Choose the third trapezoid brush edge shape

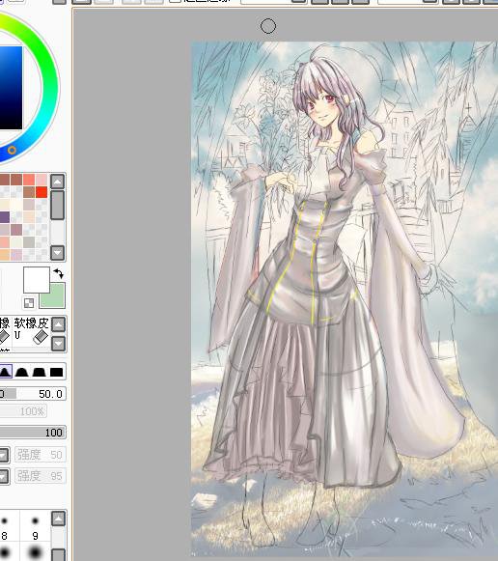(40, 372)
